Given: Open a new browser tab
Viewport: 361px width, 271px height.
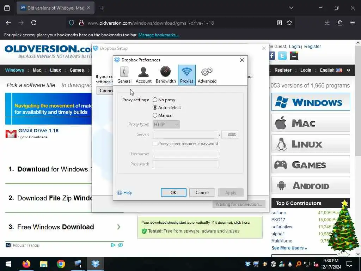Looking at the screenshot, I should pos(102,8).
